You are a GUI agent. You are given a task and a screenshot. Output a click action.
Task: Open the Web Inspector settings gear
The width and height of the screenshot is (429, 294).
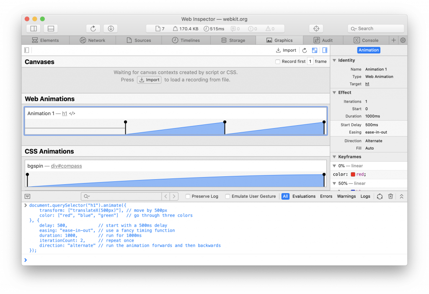pos(403,40)
